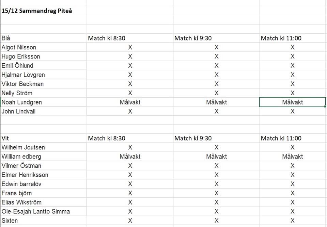
Task: Select the title cell "15/12 Sammandrag Piteå"
Action: point(37,11)
